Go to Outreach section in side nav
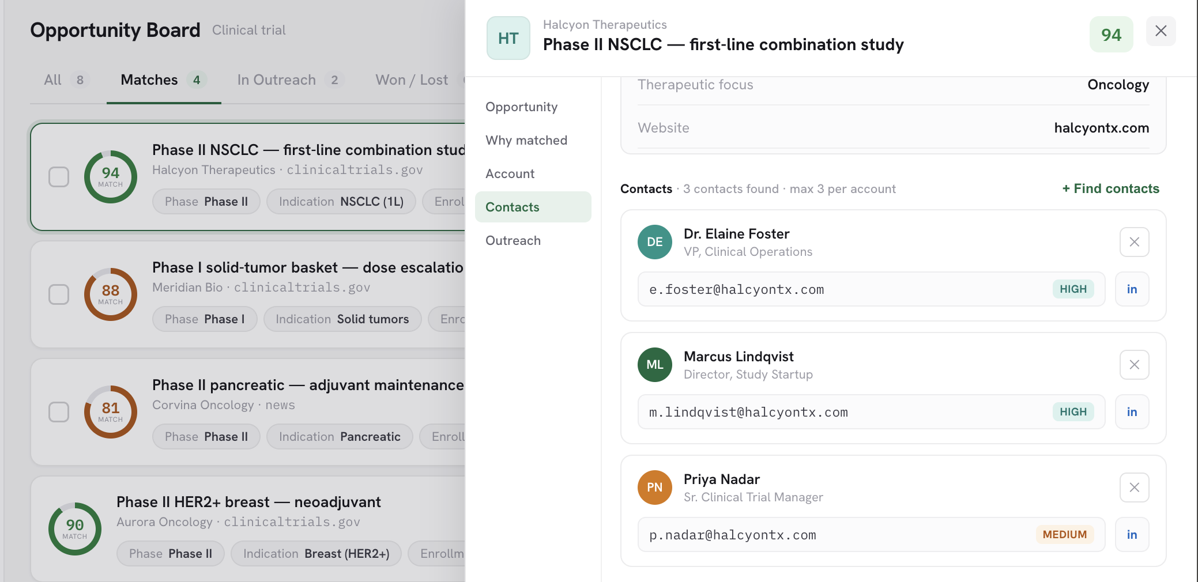1198x582 pixels. 533,240
